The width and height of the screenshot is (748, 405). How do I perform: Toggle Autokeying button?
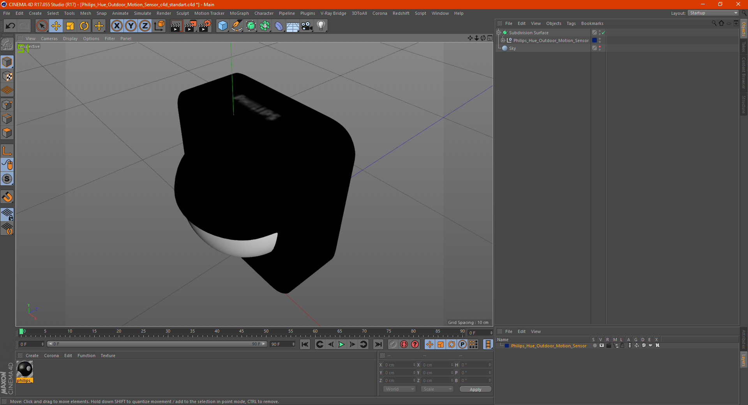[x=404, y=344]
